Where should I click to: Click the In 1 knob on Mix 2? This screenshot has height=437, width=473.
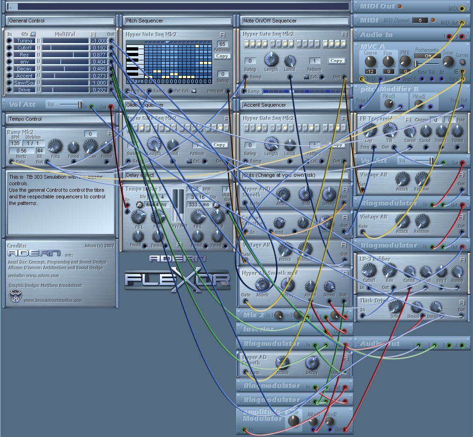coord(279,315)
